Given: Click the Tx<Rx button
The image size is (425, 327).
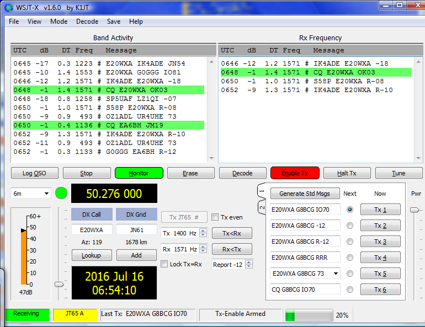Looking at the screenshot, I should click(232, 233).
